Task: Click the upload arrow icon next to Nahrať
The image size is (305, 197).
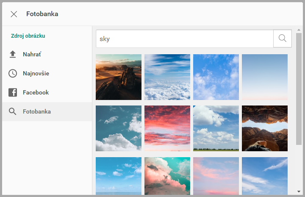Action: (x=13, y=54)
